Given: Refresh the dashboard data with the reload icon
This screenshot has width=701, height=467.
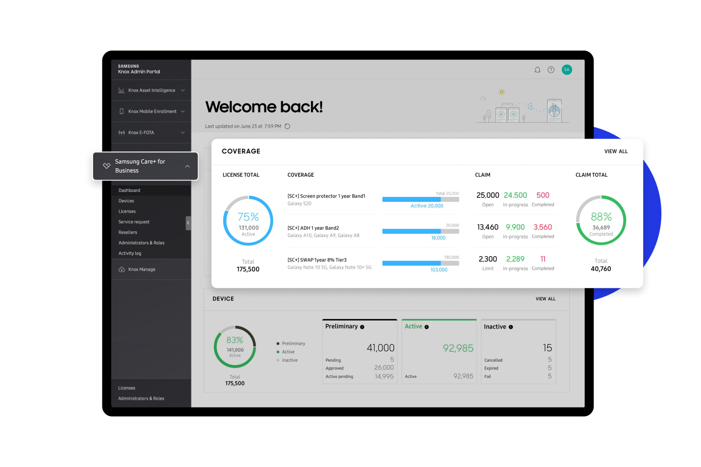Looking at the screenshot, I should [287, 126].
